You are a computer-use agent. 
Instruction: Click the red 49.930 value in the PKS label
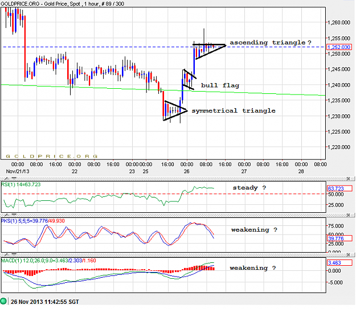pos(57,221)
